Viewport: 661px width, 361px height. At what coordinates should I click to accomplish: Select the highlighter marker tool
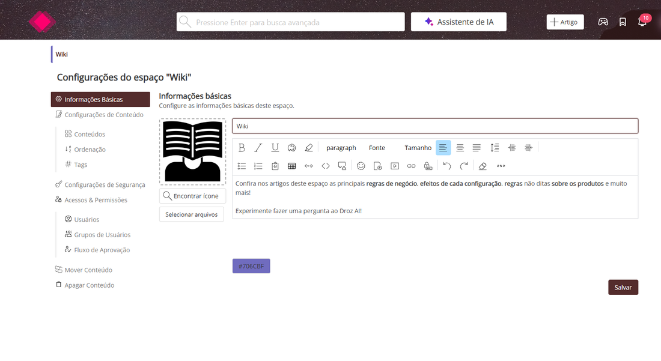point(309,148)
